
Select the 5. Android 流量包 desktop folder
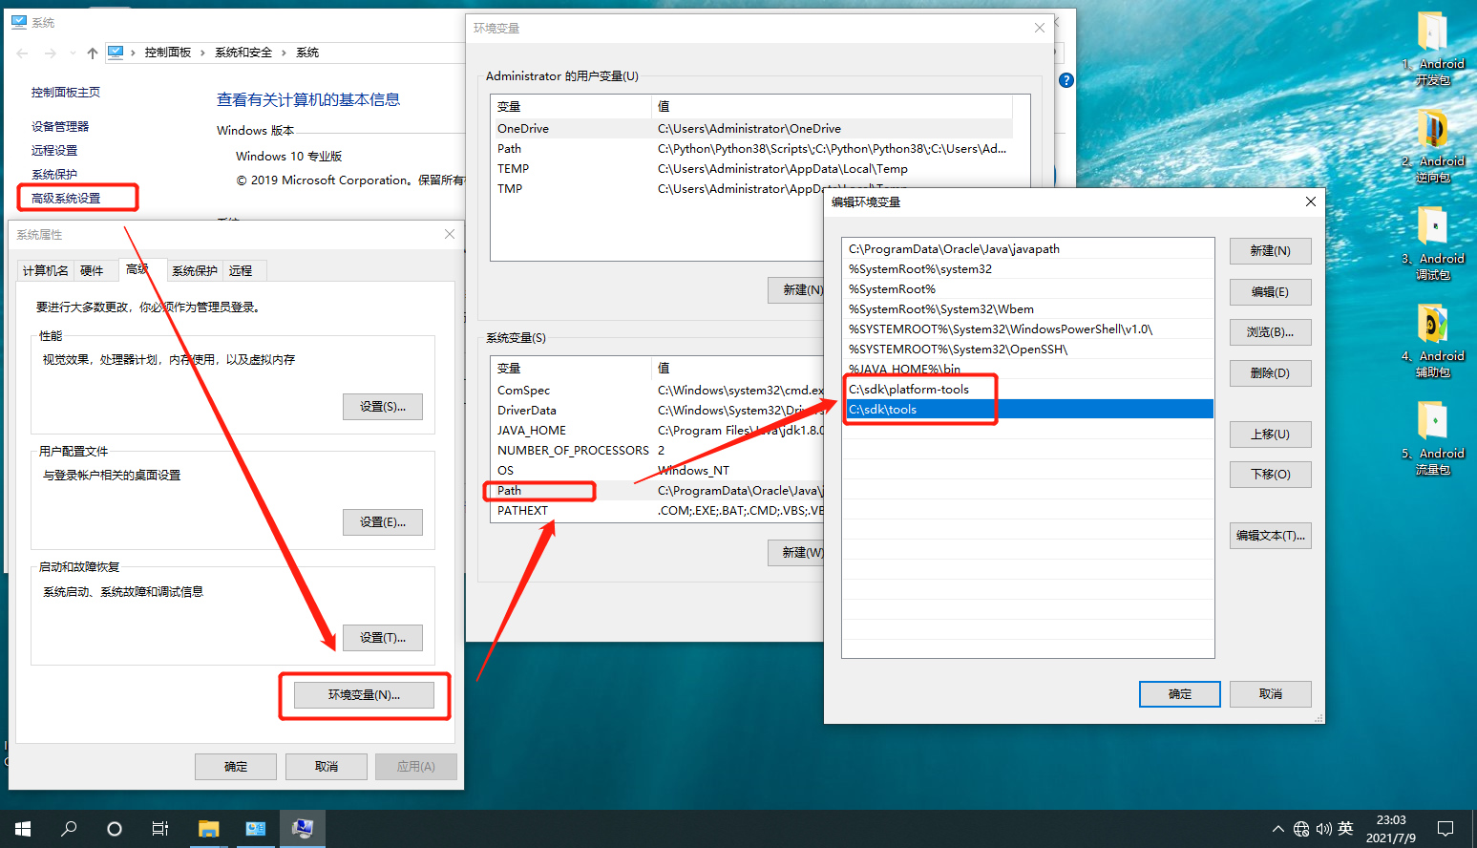pyautogui.click(x=1433, y=437)
